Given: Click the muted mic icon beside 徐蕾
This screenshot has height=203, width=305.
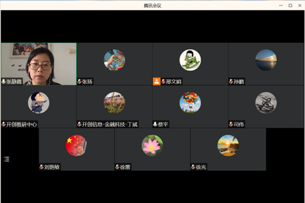Looking at the screenshot, I should coord(117,167).
